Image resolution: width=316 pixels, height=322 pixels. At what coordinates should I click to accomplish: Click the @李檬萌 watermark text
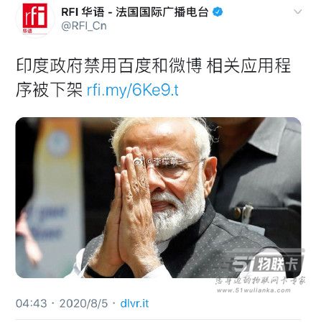[164, 162]
